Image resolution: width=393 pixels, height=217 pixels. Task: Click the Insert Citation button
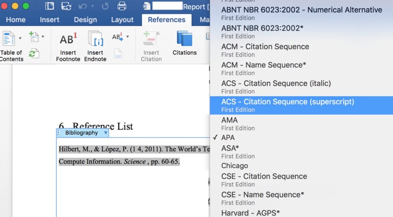(x=151, y=46)
